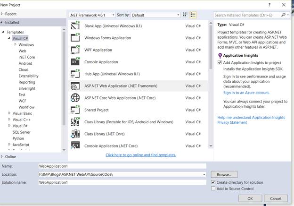The width and height of the screenshot is (294, 206).
Task: Click template list scroll down arrow
Action: [211, 146]
